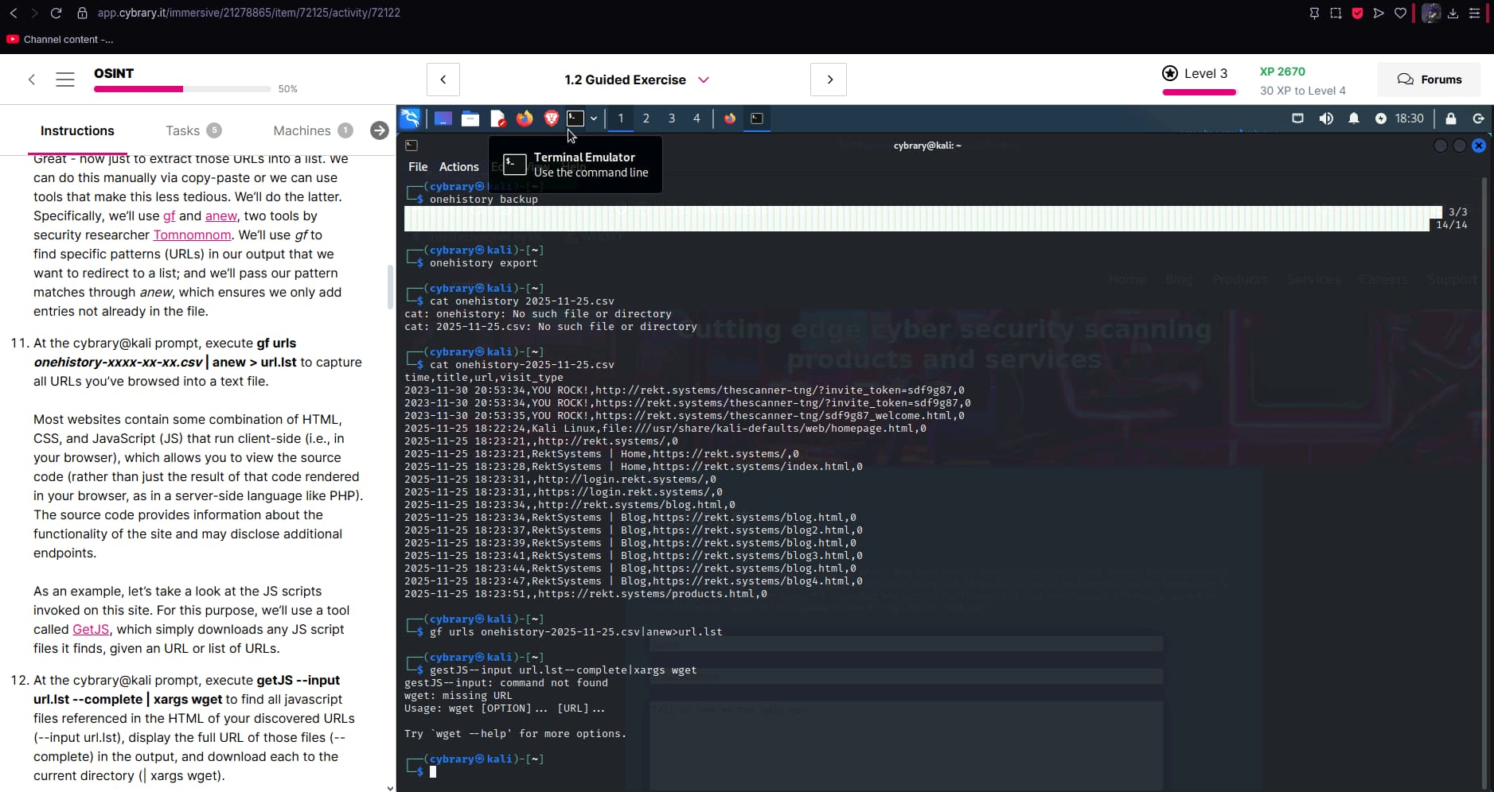Image resolution: width=1494 pixels, height=792 pixels.
Task: Open the Forums button
Action: (1430, 80)
